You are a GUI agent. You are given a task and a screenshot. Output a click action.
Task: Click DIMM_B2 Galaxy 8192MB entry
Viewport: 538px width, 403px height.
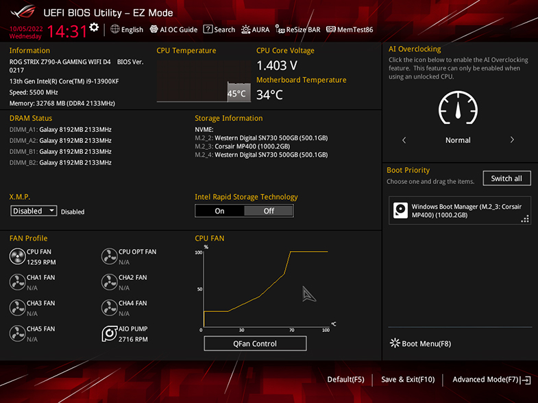60,162
